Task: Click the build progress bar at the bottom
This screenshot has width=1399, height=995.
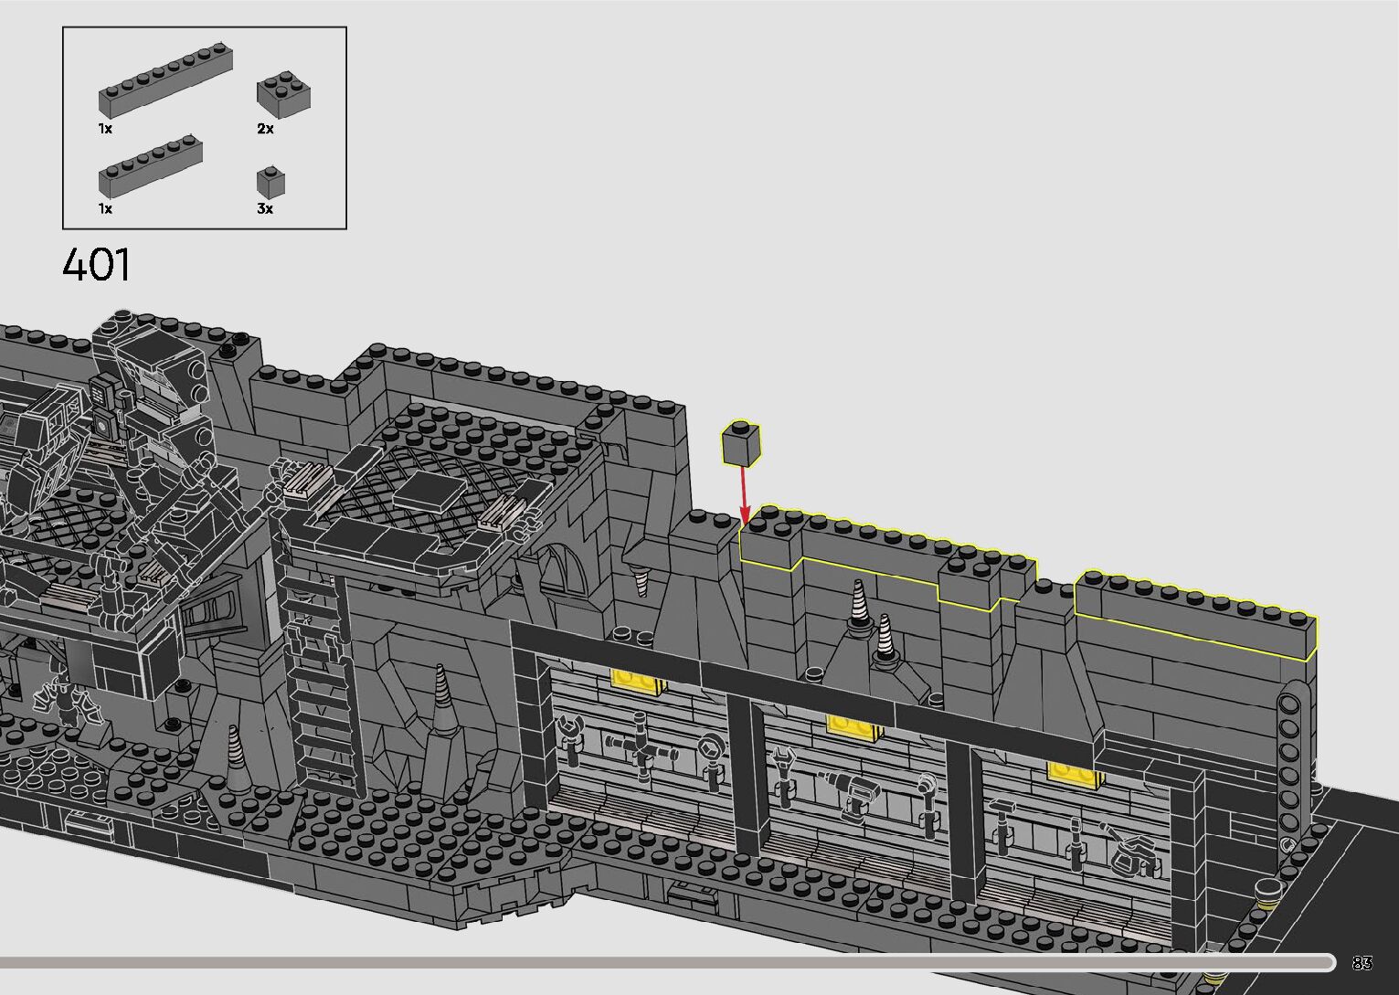Action: click(x=667, y=961)
